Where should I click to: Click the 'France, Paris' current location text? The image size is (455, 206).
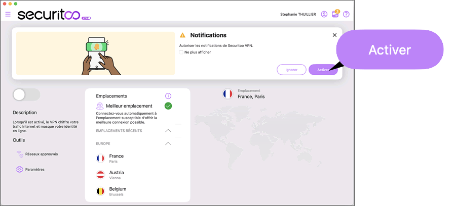coord(251,96)
